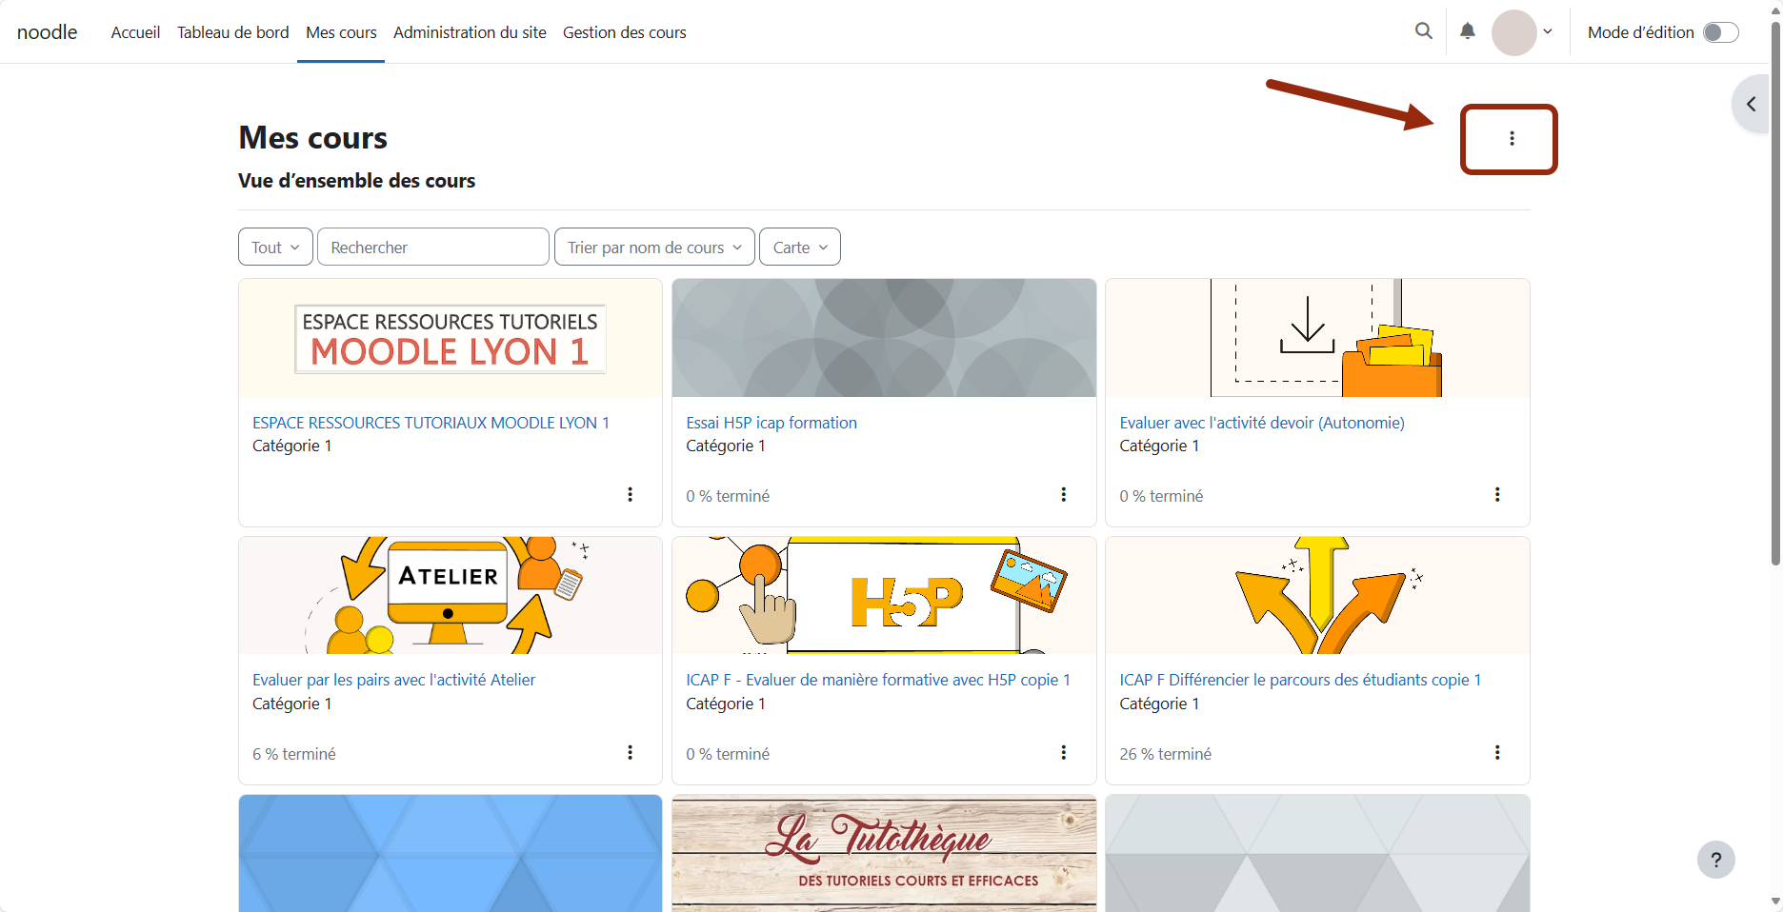
Task: Open Administration du site menu
Action: coord(469,31)
